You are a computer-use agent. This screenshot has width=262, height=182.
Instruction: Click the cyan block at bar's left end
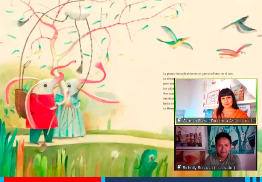click(x=2, y=180)
